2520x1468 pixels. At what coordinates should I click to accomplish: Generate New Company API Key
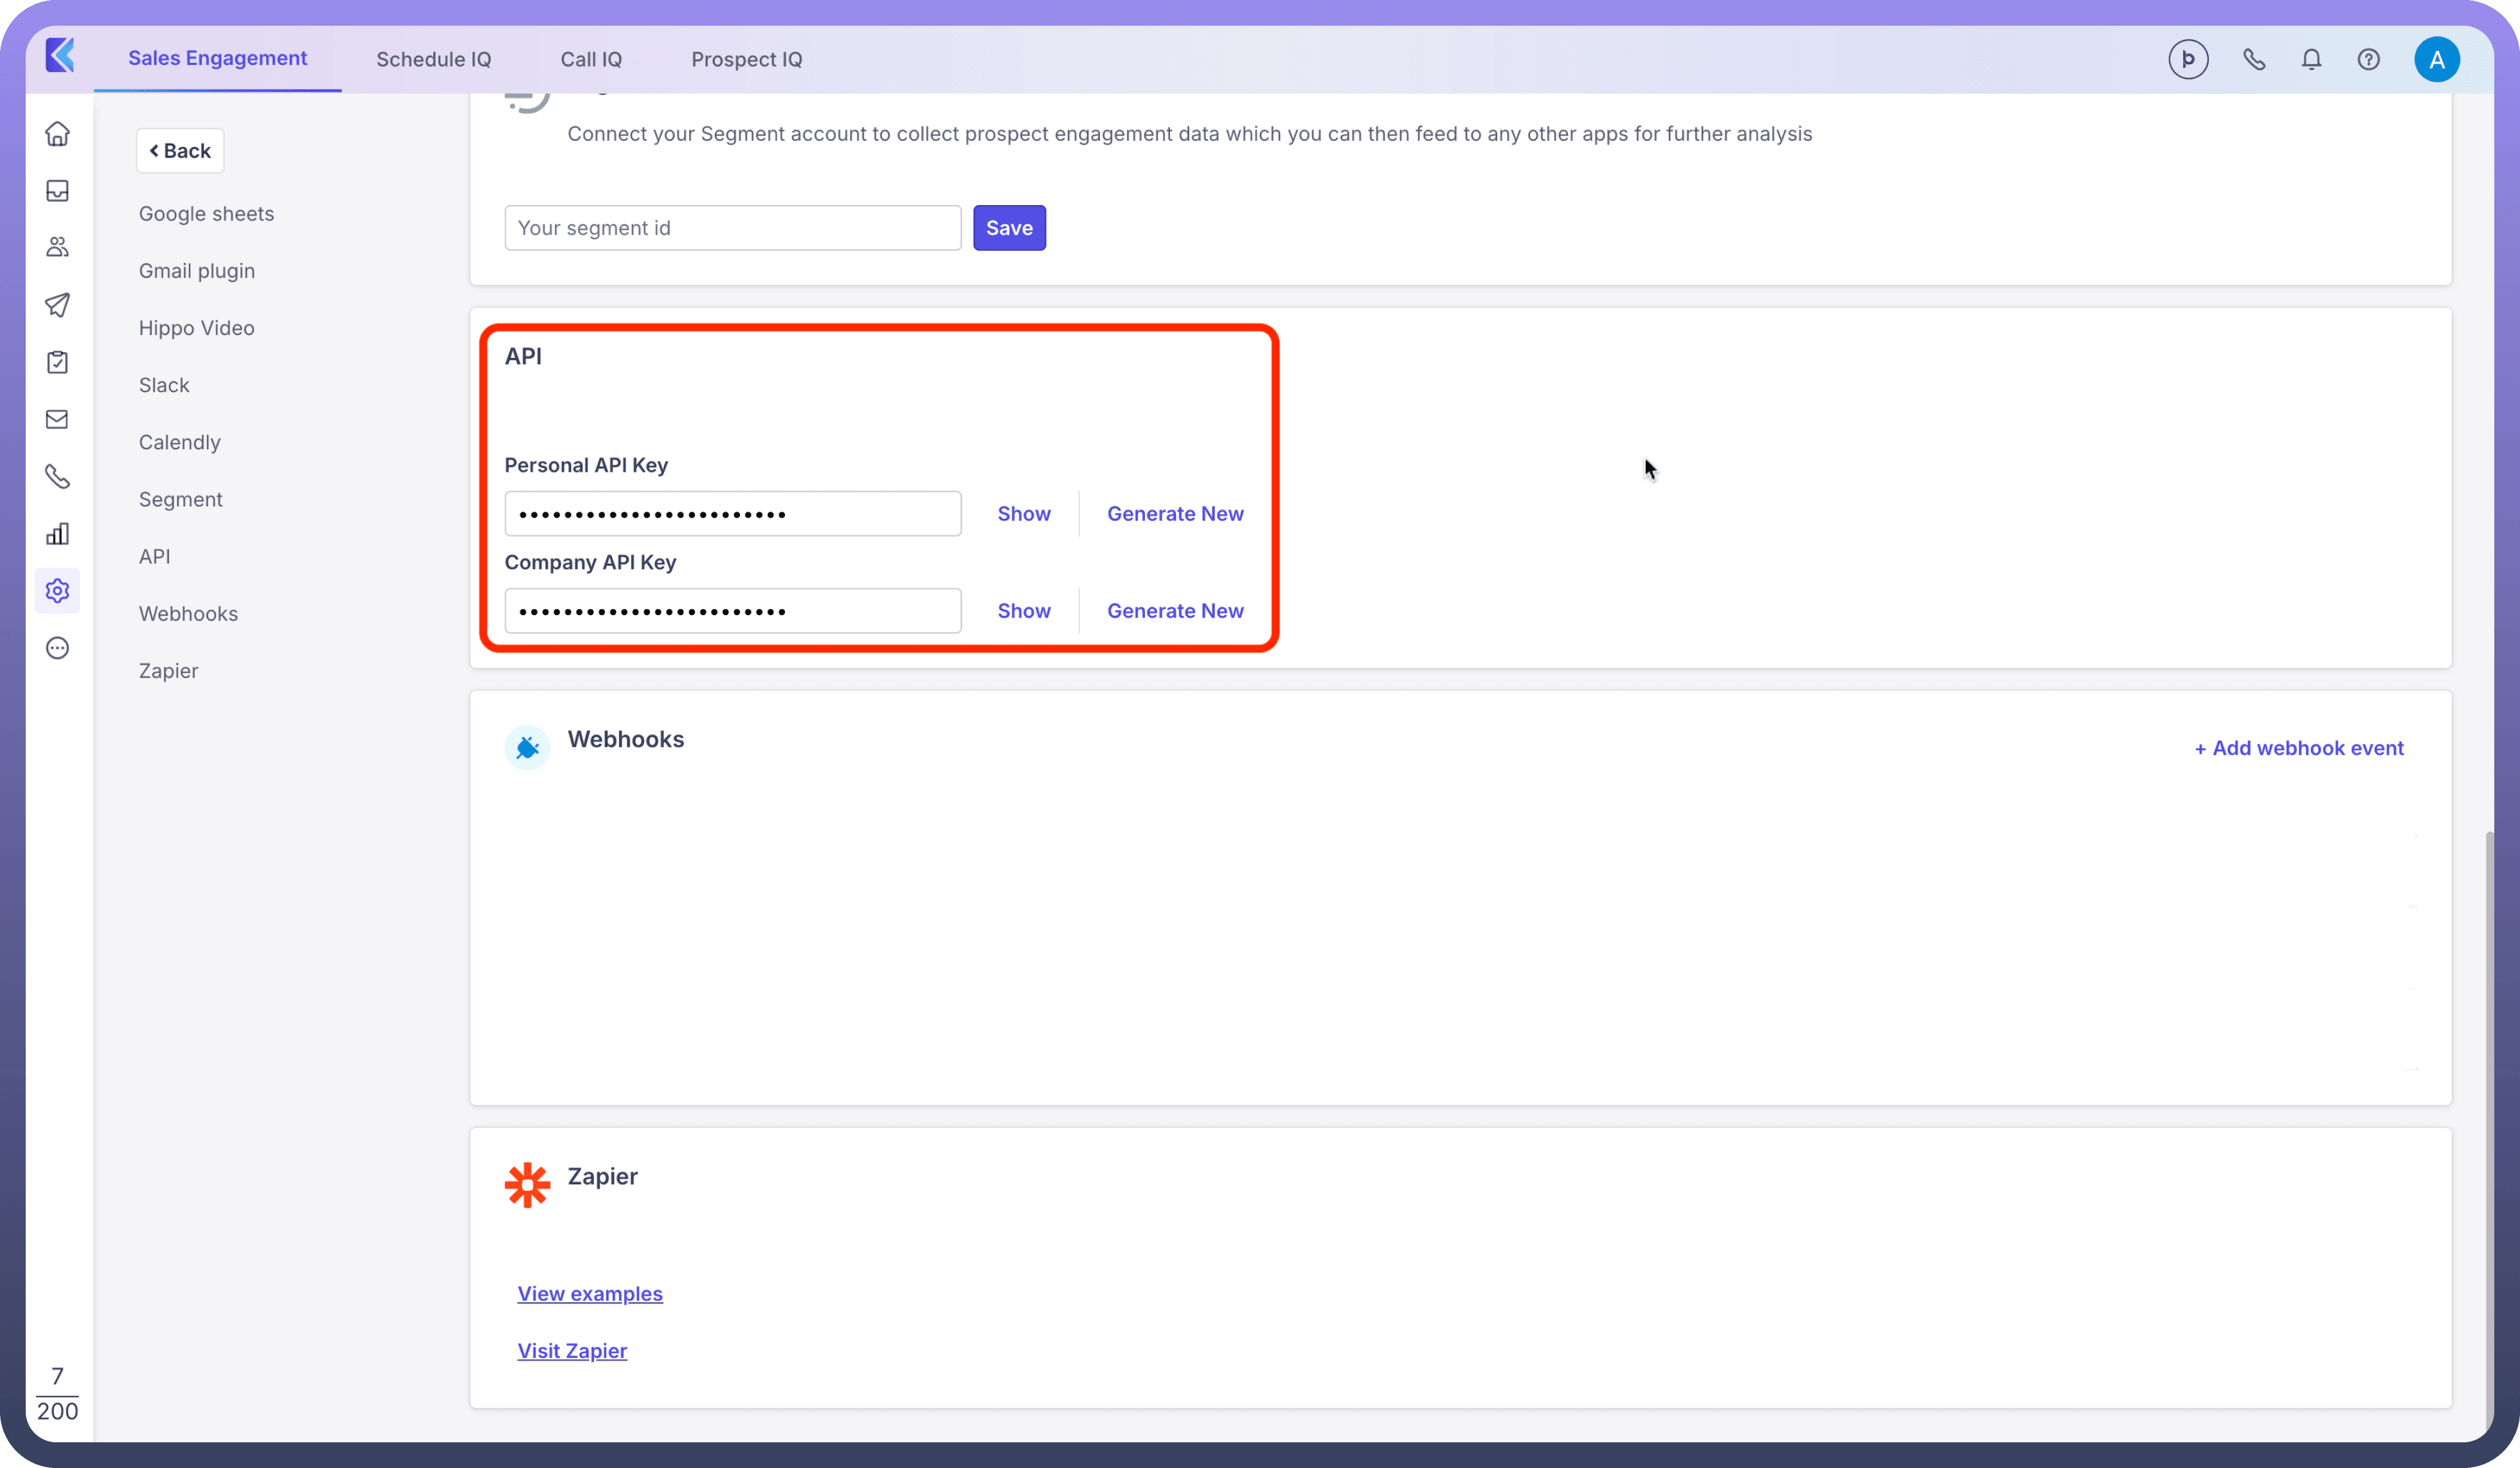(1174, 611)
